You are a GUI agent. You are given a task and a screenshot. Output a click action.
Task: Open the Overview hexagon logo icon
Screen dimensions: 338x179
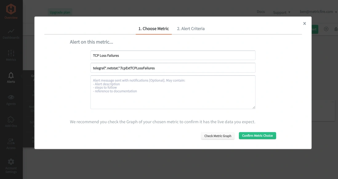click(11, 9)
